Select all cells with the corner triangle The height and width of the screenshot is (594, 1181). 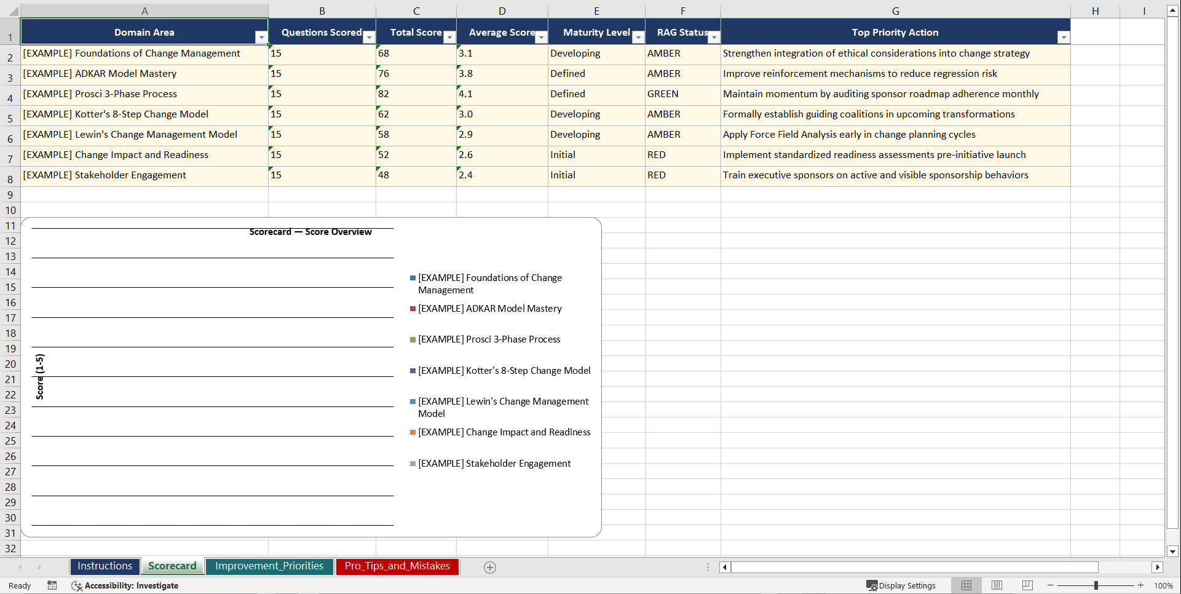(12, 10)
